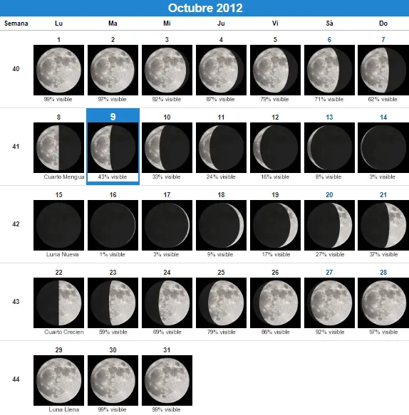
Task: Open the Luna Llena moon on day 29
Action: (x=58, y=380)
